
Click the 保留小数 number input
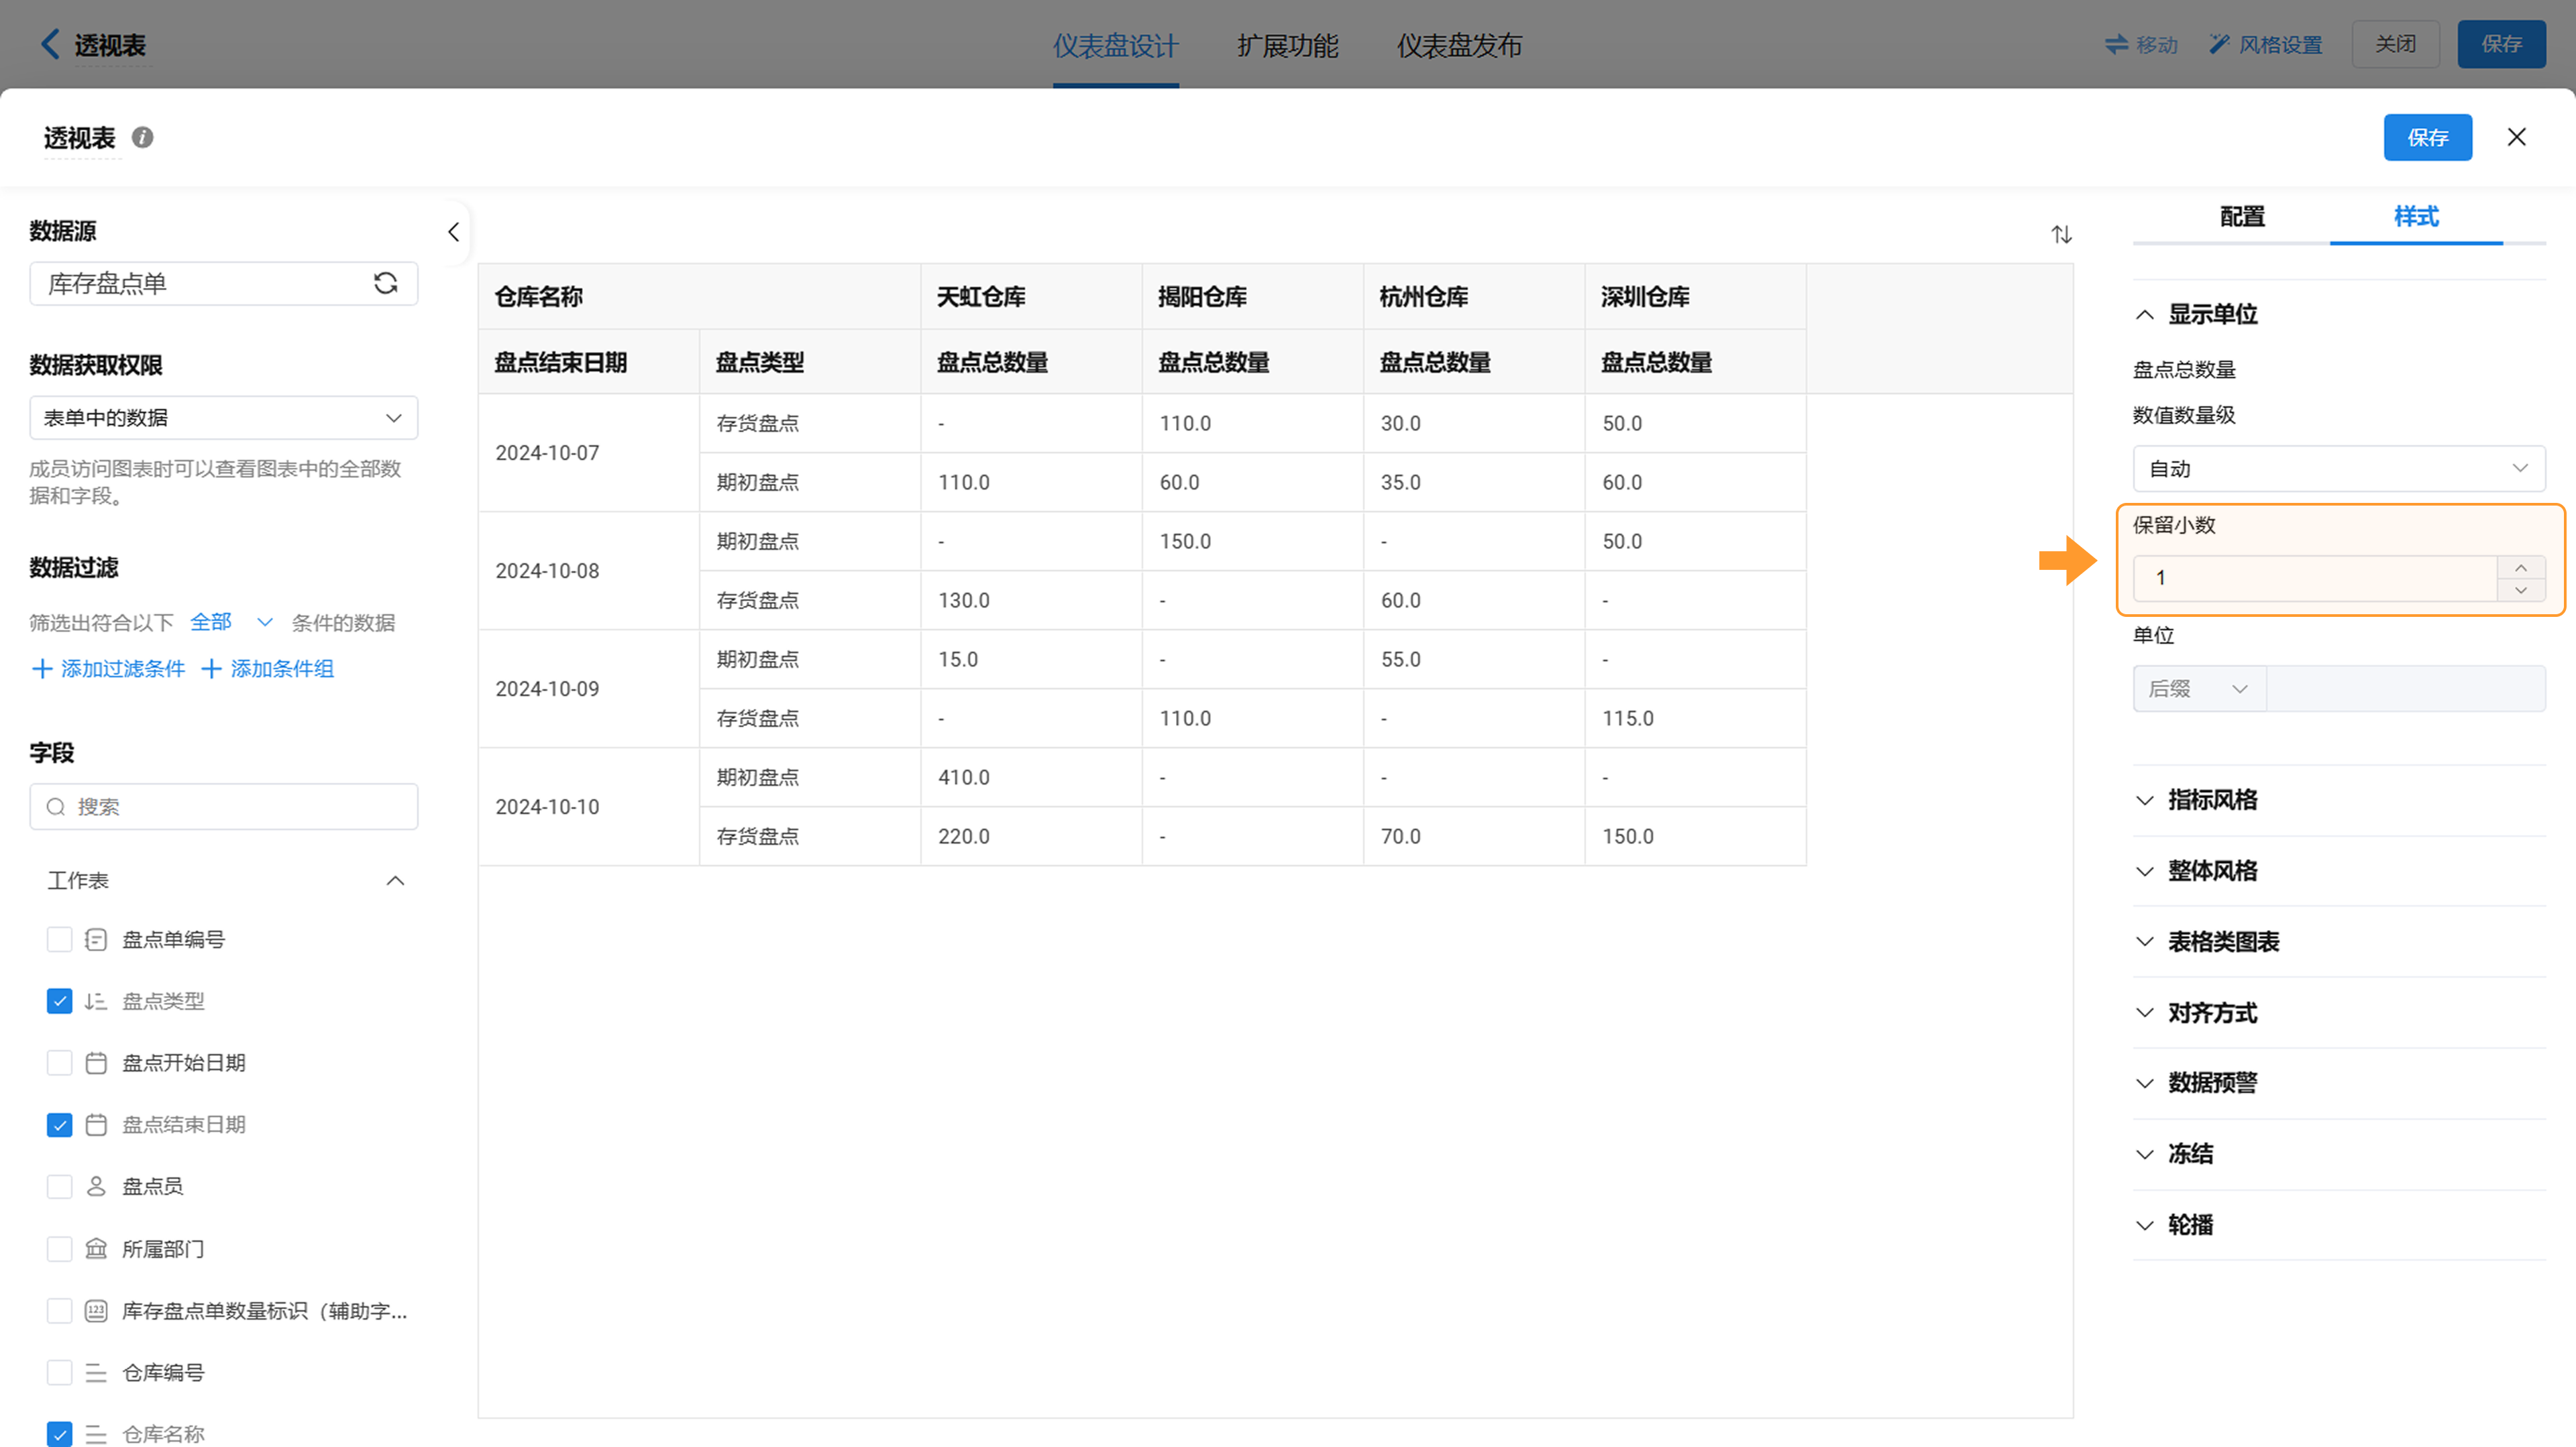2315,577
